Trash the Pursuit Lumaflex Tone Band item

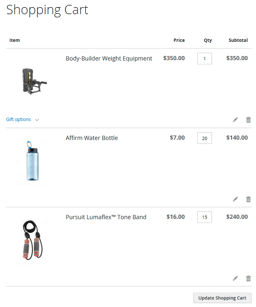[248, 278]
